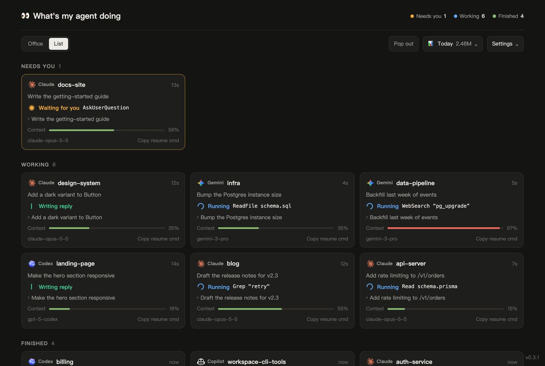Click the Claude icon on the design-system card
Viewport: 545px width, 366px height.
click(x=32, y=183)
